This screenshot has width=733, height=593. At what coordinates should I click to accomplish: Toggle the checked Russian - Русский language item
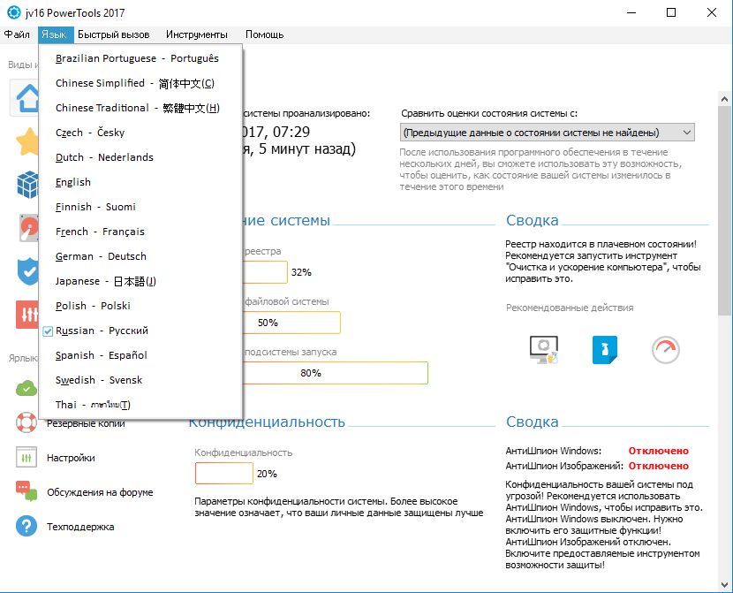pyautogui.click(x=102, y=331)
